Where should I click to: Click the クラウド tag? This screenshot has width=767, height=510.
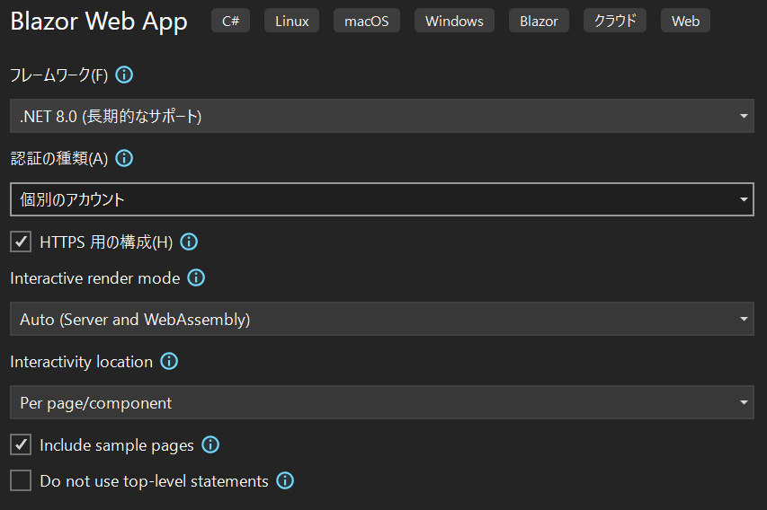tap(615, 21)
